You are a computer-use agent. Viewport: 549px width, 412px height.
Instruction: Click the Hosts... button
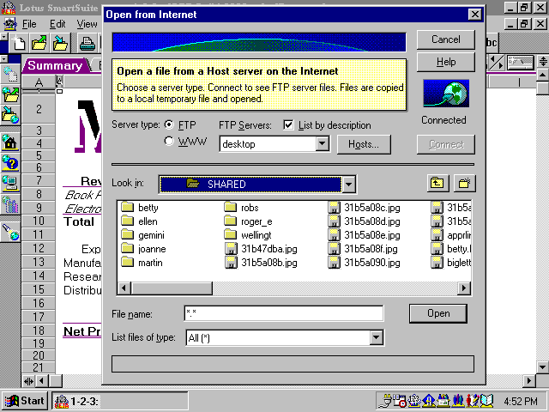click(x=364, y=144)
